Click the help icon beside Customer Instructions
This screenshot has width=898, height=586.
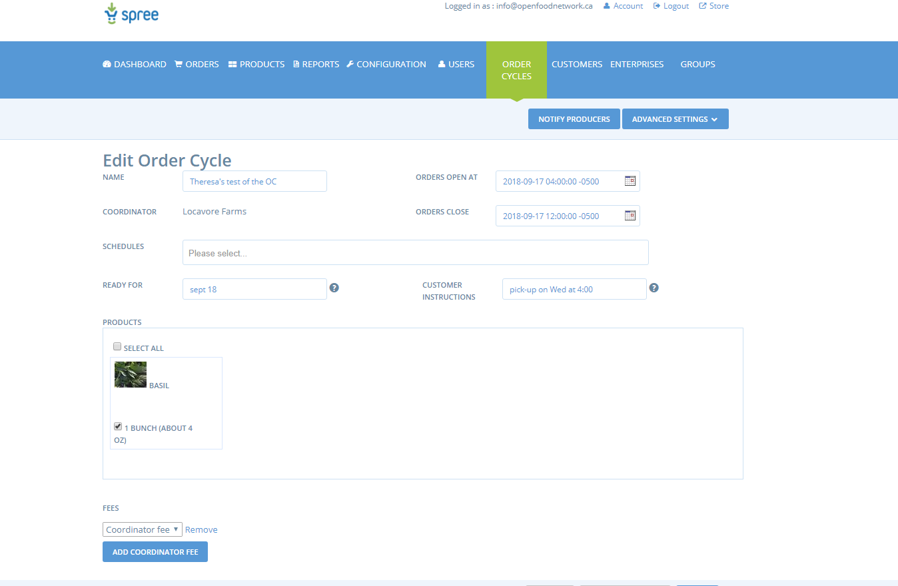pyautogui.click(x=654, y=287)
